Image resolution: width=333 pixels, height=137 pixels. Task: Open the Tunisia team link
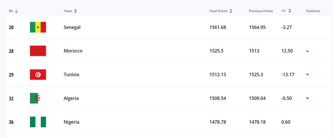pos(71,75)
